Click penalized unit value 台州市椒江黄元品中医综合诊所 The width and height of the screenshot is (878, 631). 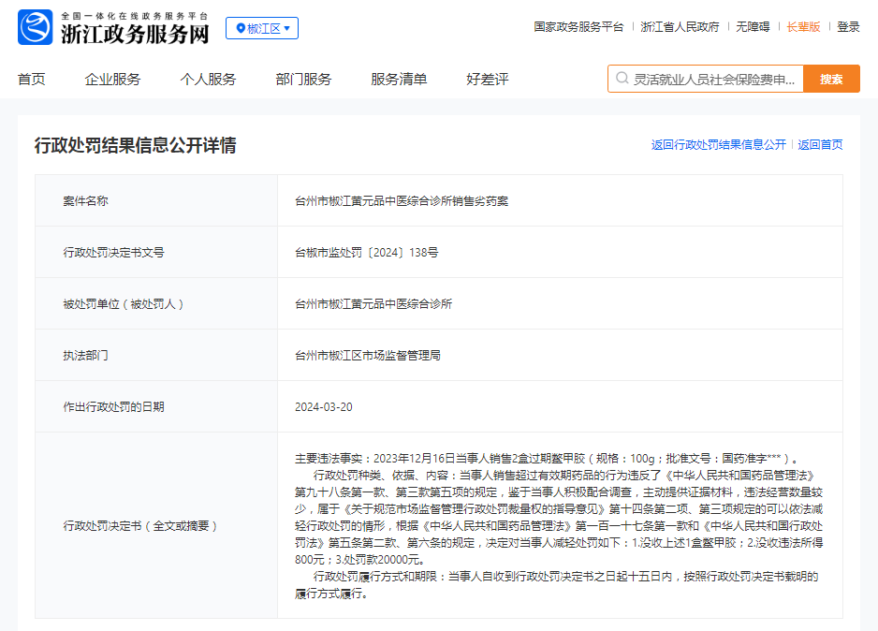coord(373,304)
